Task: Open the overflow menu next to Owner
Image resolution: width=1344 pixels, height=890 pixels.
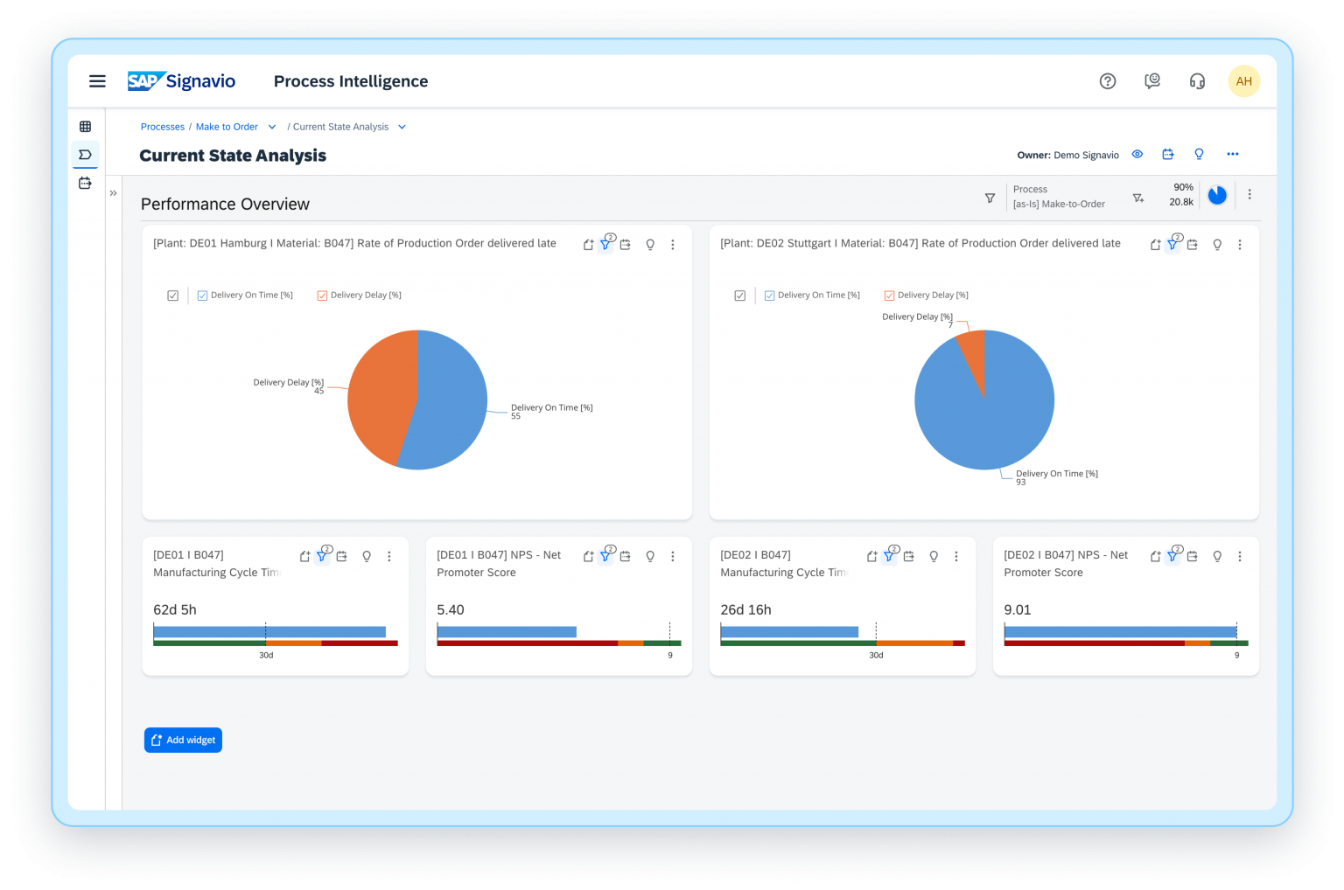Action: 1233,154
